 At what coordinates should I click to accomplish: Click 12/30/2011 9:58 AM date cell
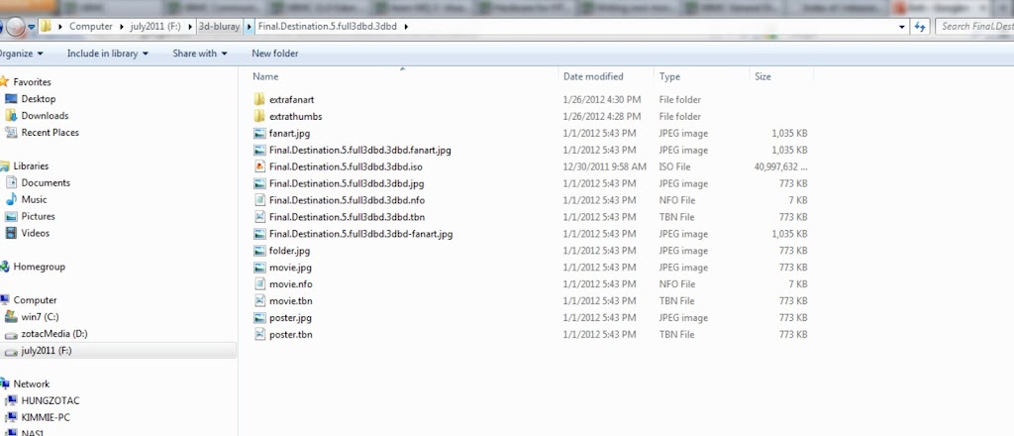[605, 166]
